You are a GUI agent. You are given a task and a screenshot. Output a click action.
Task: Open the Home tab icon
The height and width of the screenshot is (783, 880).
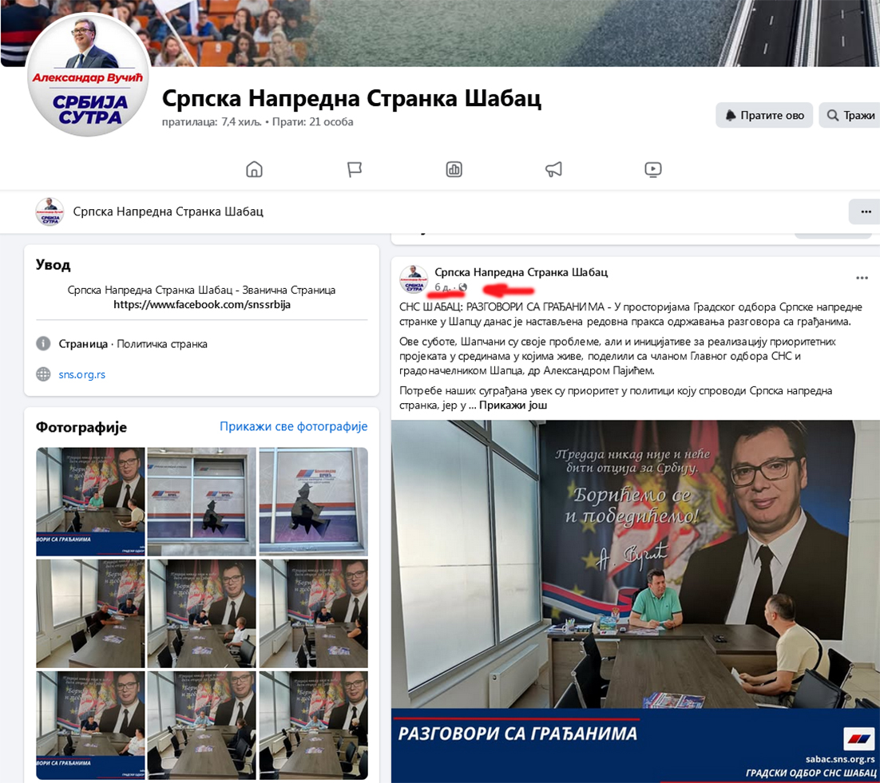coord(254,169)
